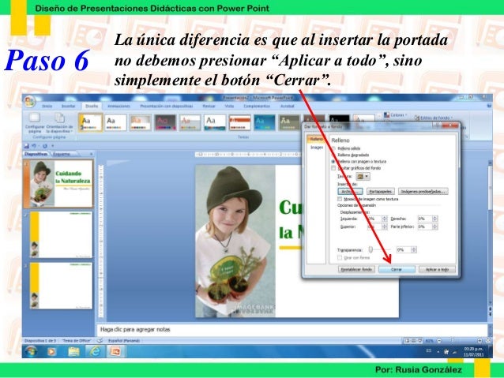This screenshot has width=504, height=378.
Task: Click the Archivo... insert button
Action: point(351,192)
